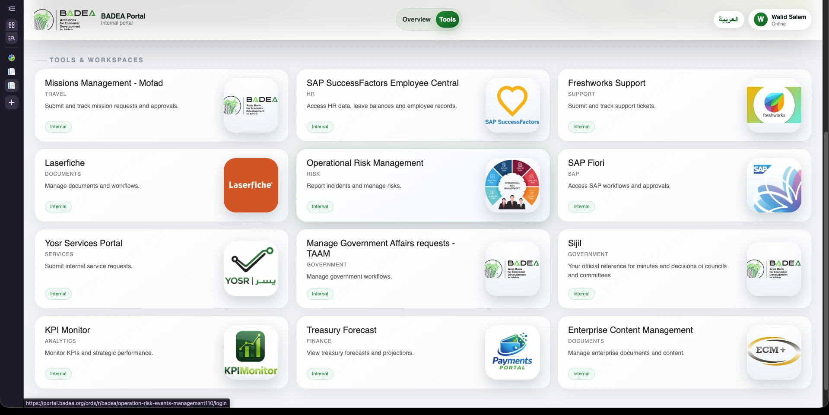829x415 pixels.
Task: Select the first document icon in sidebar
Action: (12, 72)
